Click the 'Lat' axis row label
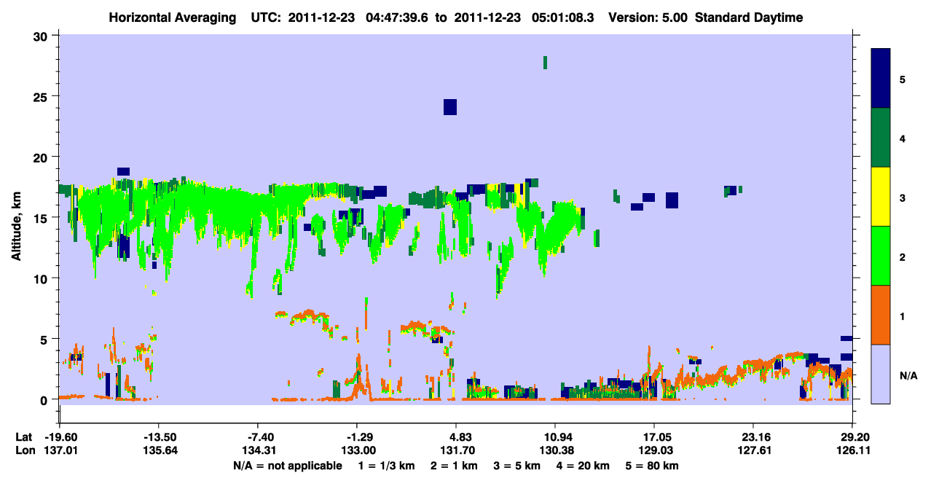This screenshot has width=947, height=486. [x=24, y=436]
